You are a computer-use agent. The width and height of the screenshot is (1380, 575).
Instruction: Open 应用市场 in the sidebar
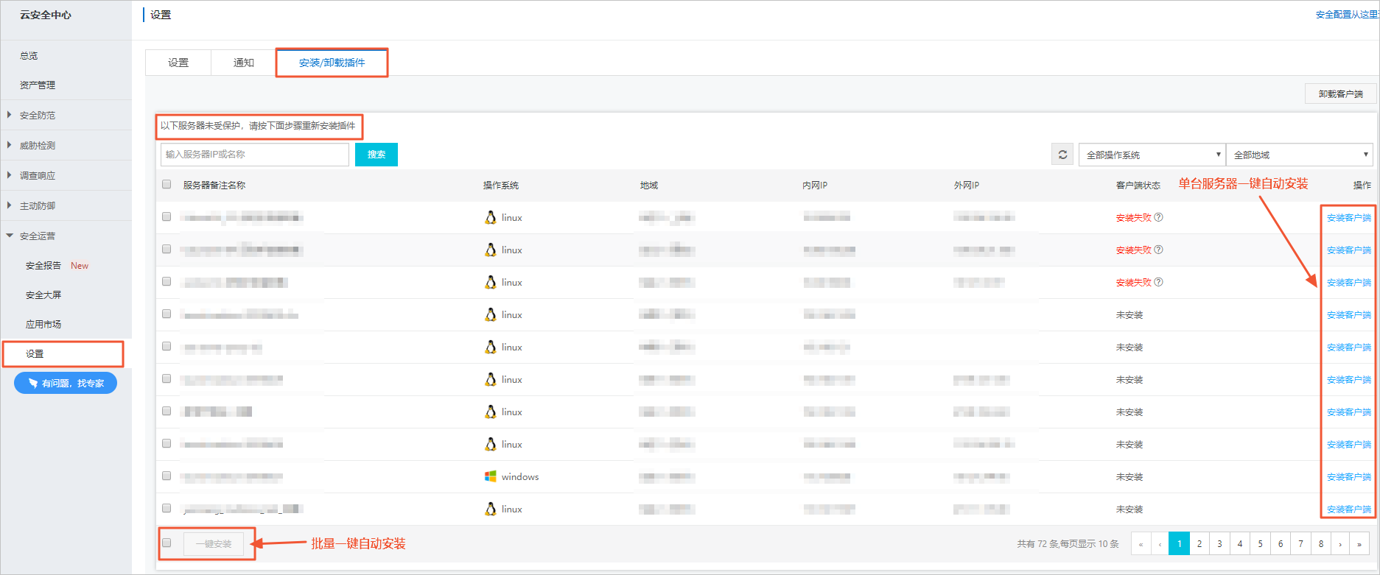43,325
